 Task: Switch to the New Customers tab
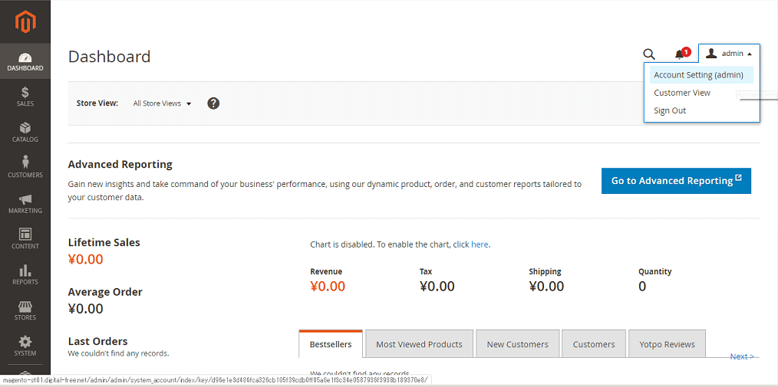click(x=517, y=344)
